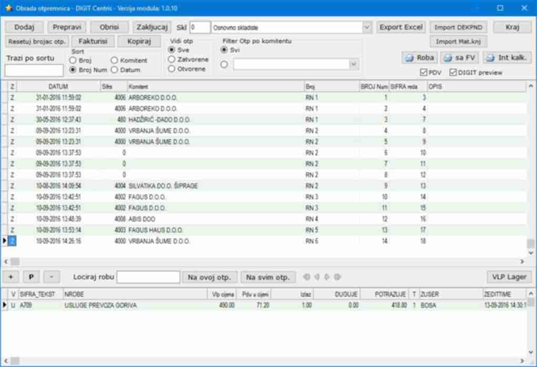
Task: Click the P button above item grid
Action: (31, 277)
